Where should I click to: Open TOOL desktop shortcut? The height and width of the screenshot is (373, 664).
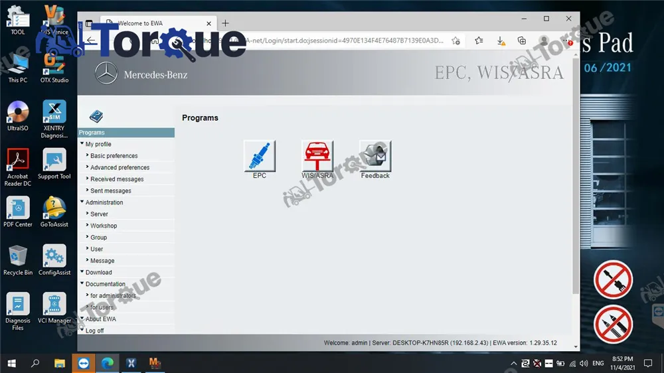pos(18,21)
